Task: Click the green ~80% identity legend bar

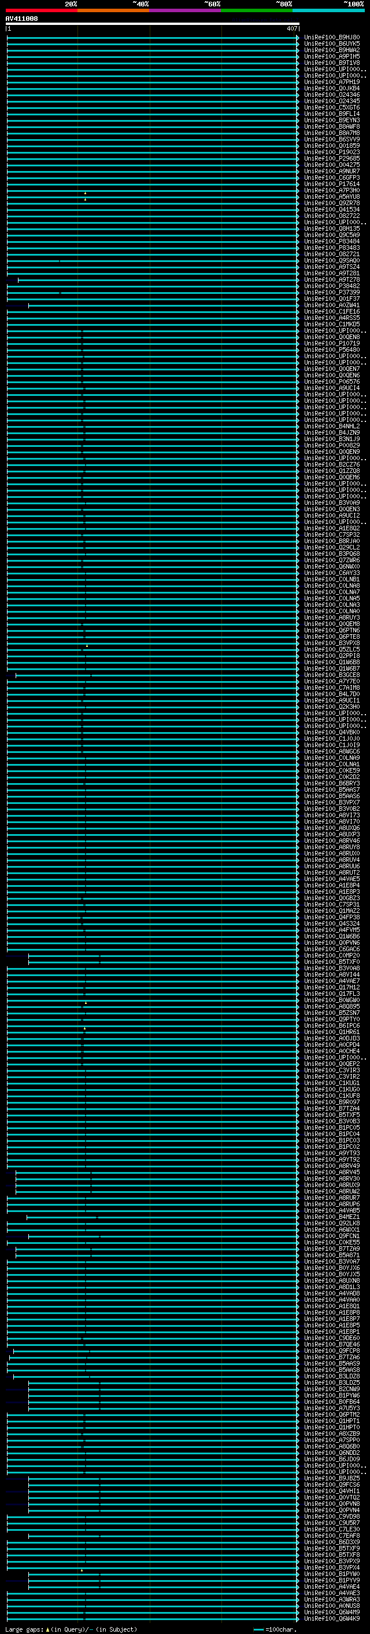Action: [x=257, y=10]
